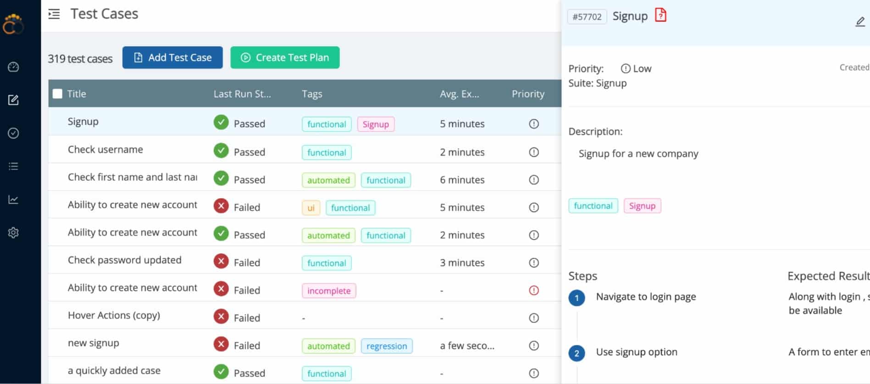The width and height of the screenshot is (870, 384).
Task: Click the Add Test Case button
Action: [x=172, y=57]
